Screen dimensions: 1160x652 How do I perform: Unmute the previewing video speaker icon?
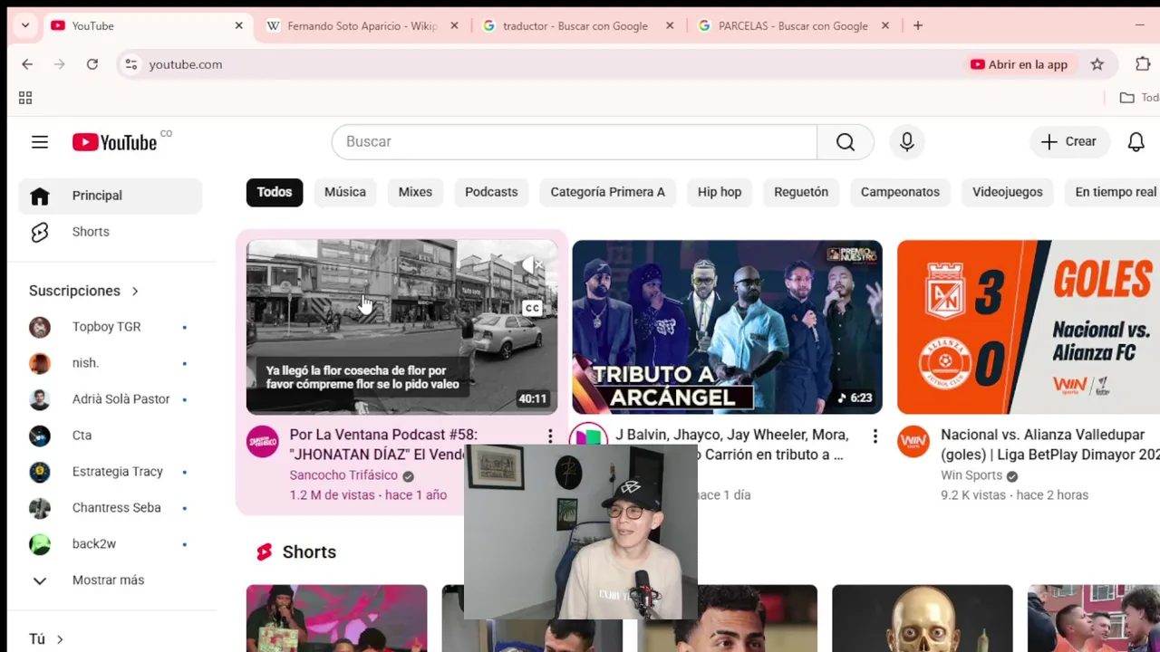533,265
